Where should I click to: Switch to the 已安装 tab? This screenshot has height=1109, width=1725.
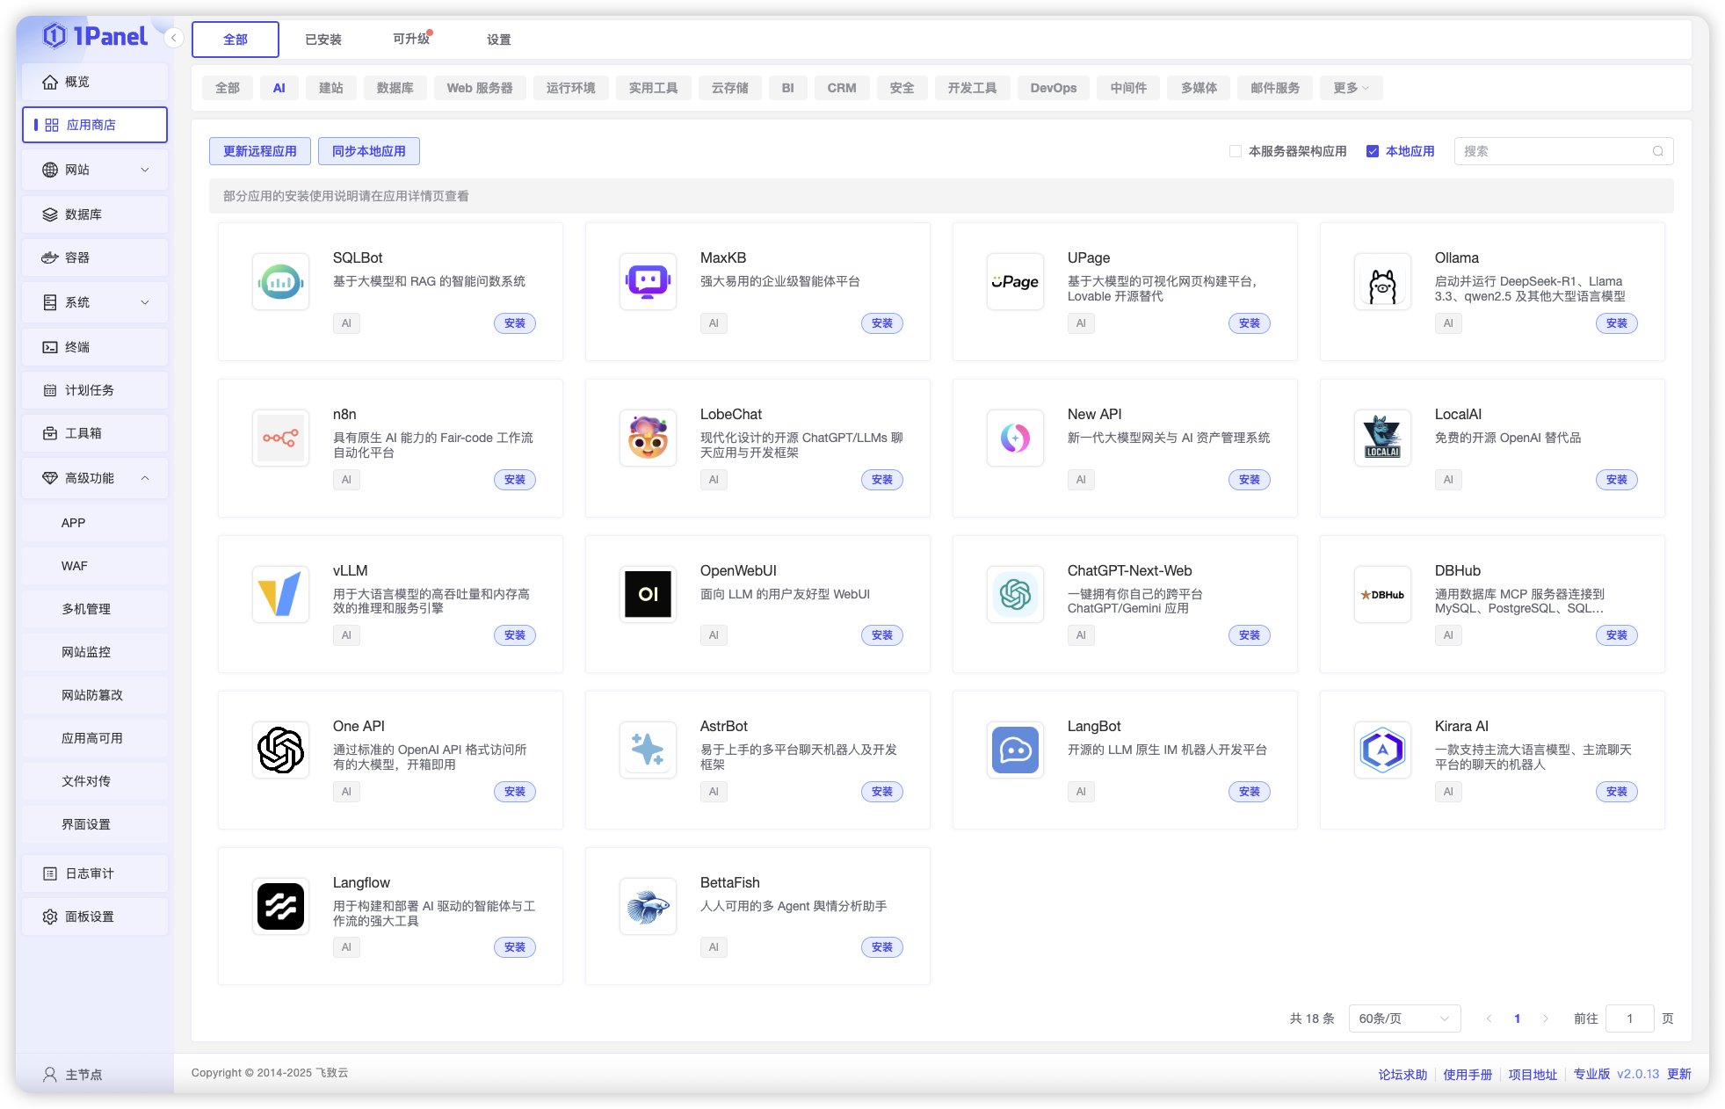pyautogui.click(x=323, y=39)
